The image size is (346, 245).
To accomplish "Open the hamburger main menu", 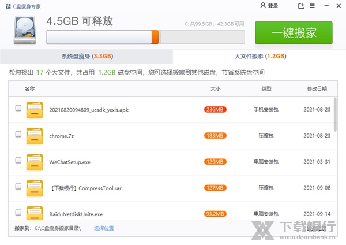I will tap(312, 6).
